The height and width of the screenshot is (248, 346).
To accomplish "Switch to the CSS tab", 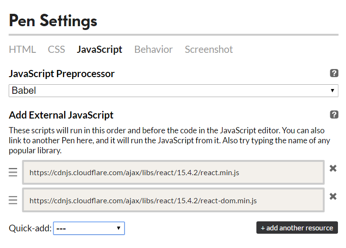I will tap(56, 50).
